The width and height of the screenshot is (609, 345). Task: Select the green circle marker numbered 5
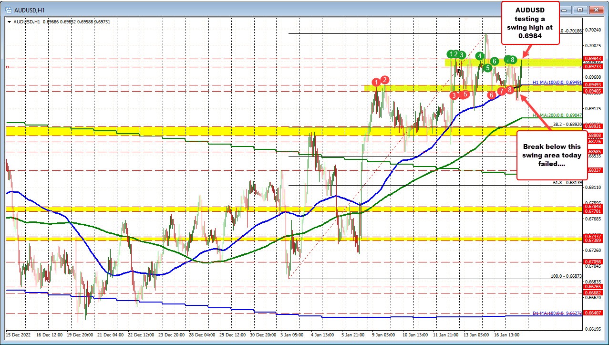[487, 68]
